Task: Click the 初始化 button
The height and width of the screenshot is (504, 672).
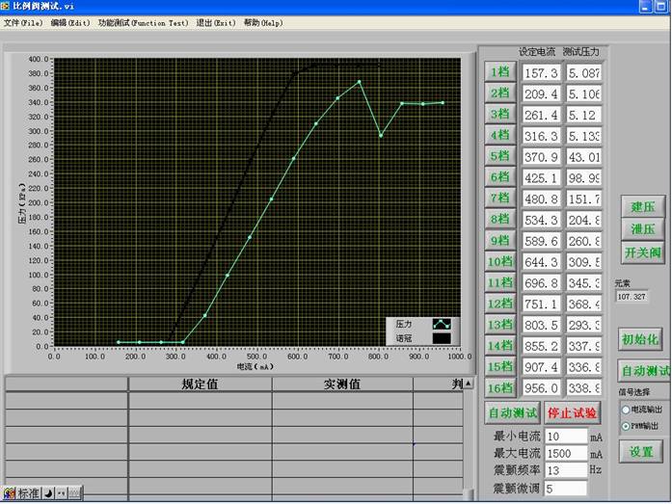Action: [x=643, y=339]
